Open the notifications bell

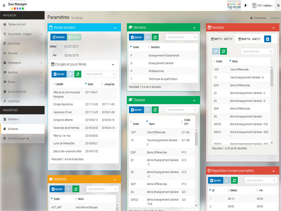(245, 5)
